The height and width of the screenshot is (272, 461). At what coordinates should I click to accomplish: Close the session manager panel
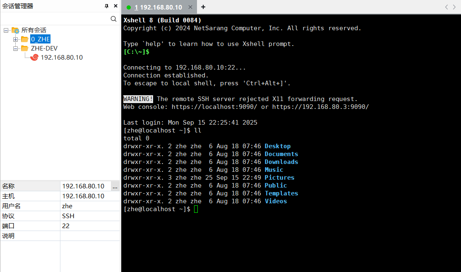[x=115, y=6]
